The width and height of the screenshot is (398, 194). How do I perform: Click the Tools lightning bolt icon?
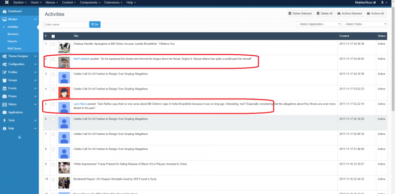coord(4,120)
